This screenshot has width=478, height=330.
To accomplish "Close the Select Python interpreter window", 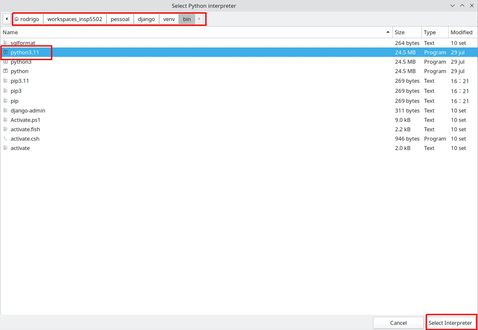I will [x=472, y=5].
